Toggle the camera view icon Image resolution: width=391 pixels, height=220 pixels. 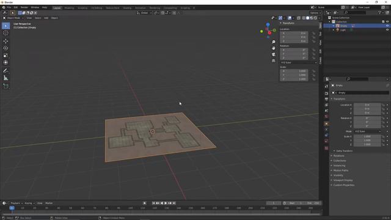point(274,54)
